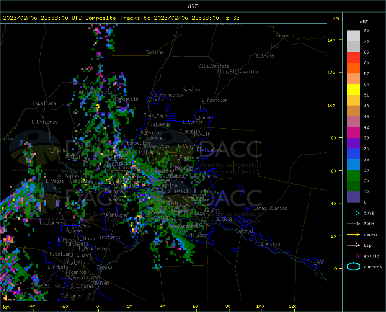Click the Encon label on map
Image resolution: width=386 pixels, height=312 pixels.
(x=283, y=36)
